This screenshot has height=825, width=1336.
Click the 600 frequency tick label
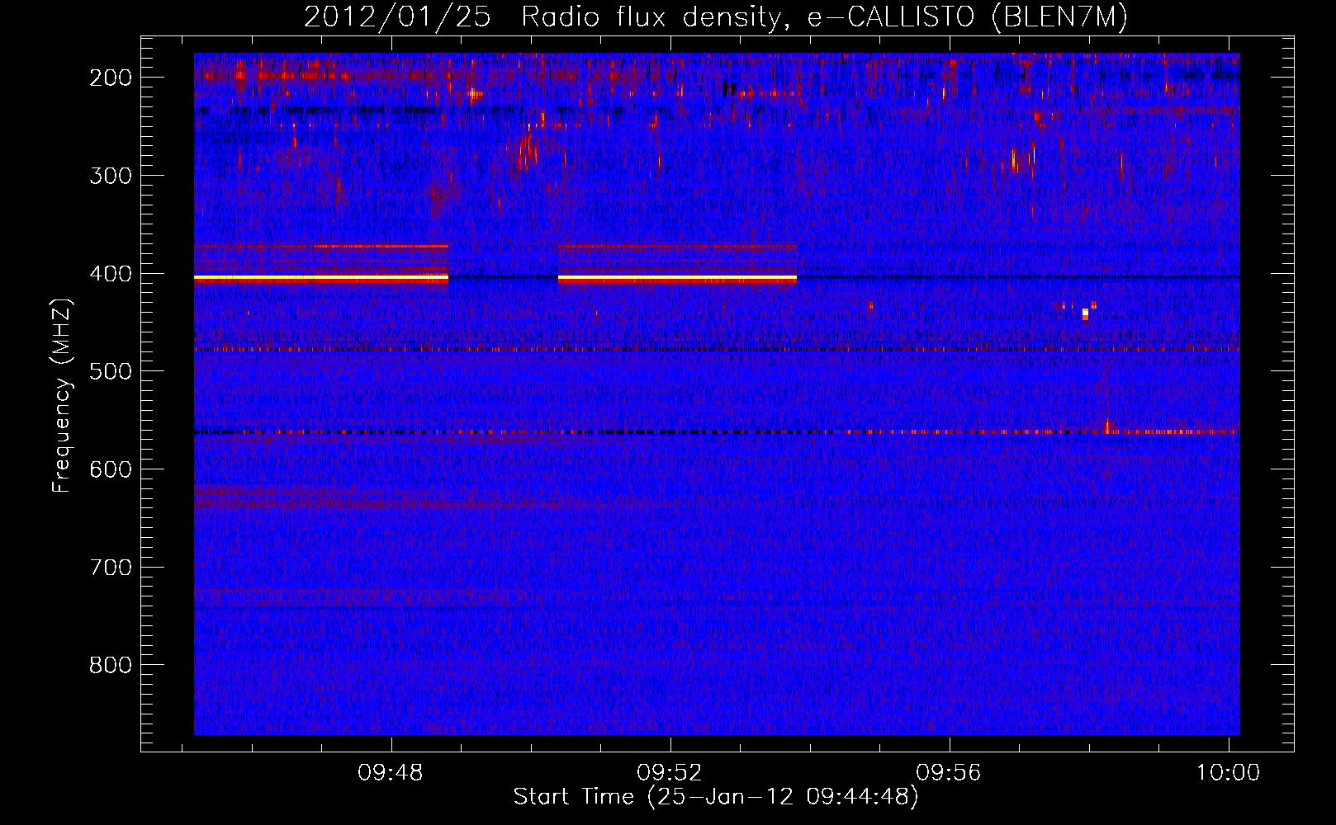111,469
